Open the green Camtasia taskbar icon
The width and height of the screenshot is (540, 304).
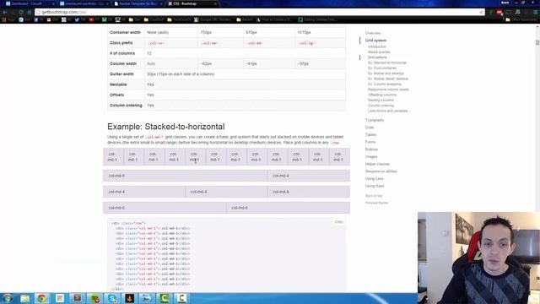165,298
